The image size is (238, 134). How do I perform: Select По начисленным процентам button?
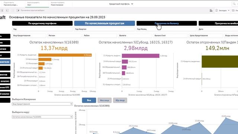[104, 23]
